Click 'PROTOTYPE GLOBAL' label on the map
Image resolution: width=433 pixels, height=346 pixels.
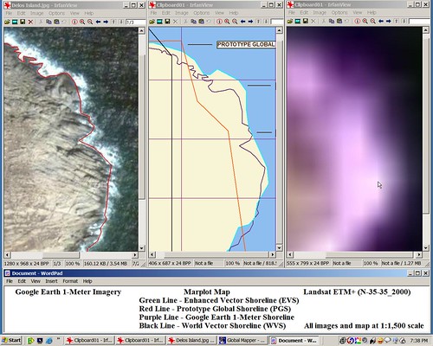click(246, 44)
